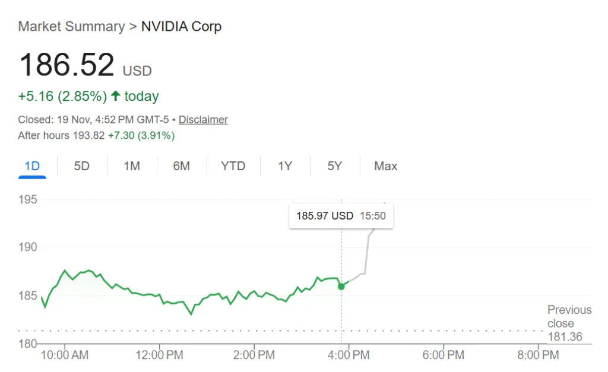The height and width of the screenshot is (372, 608).
Task: Select the NVIDIA Corp breadcrumb title
Action: pos(181,26)
